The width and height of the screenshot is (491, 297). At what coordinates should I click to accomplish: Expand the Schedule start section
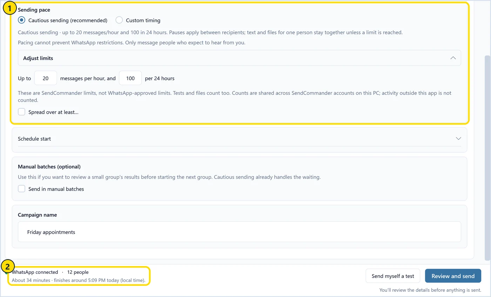tap(240, 139)
